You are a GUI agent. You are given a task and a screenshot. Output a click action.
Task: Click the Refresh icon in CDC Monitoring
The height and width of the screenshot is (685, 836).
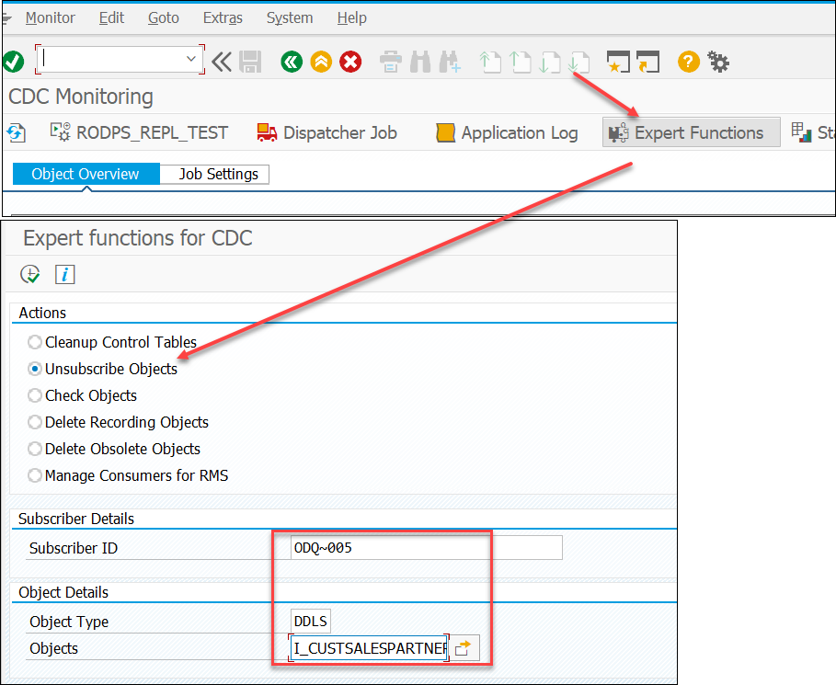pyautogui.click(x=16, y=132)
